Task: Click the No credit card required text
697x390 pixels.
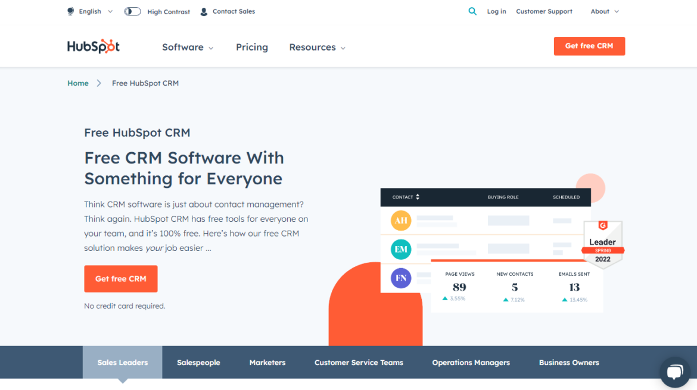Action: coord(125,306)
